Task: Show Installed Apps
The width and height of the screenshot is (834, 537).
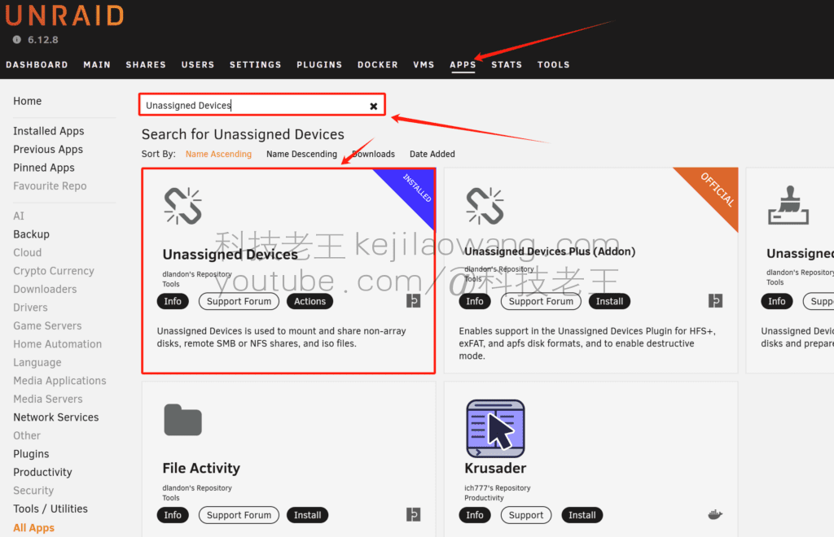Action: pyautogui.click(x=48, y=131)
